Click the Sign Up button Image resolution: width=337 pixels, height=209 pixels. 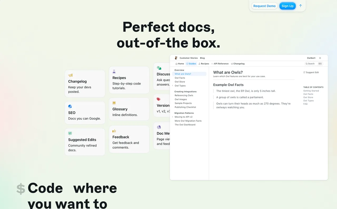click(288, 6)
